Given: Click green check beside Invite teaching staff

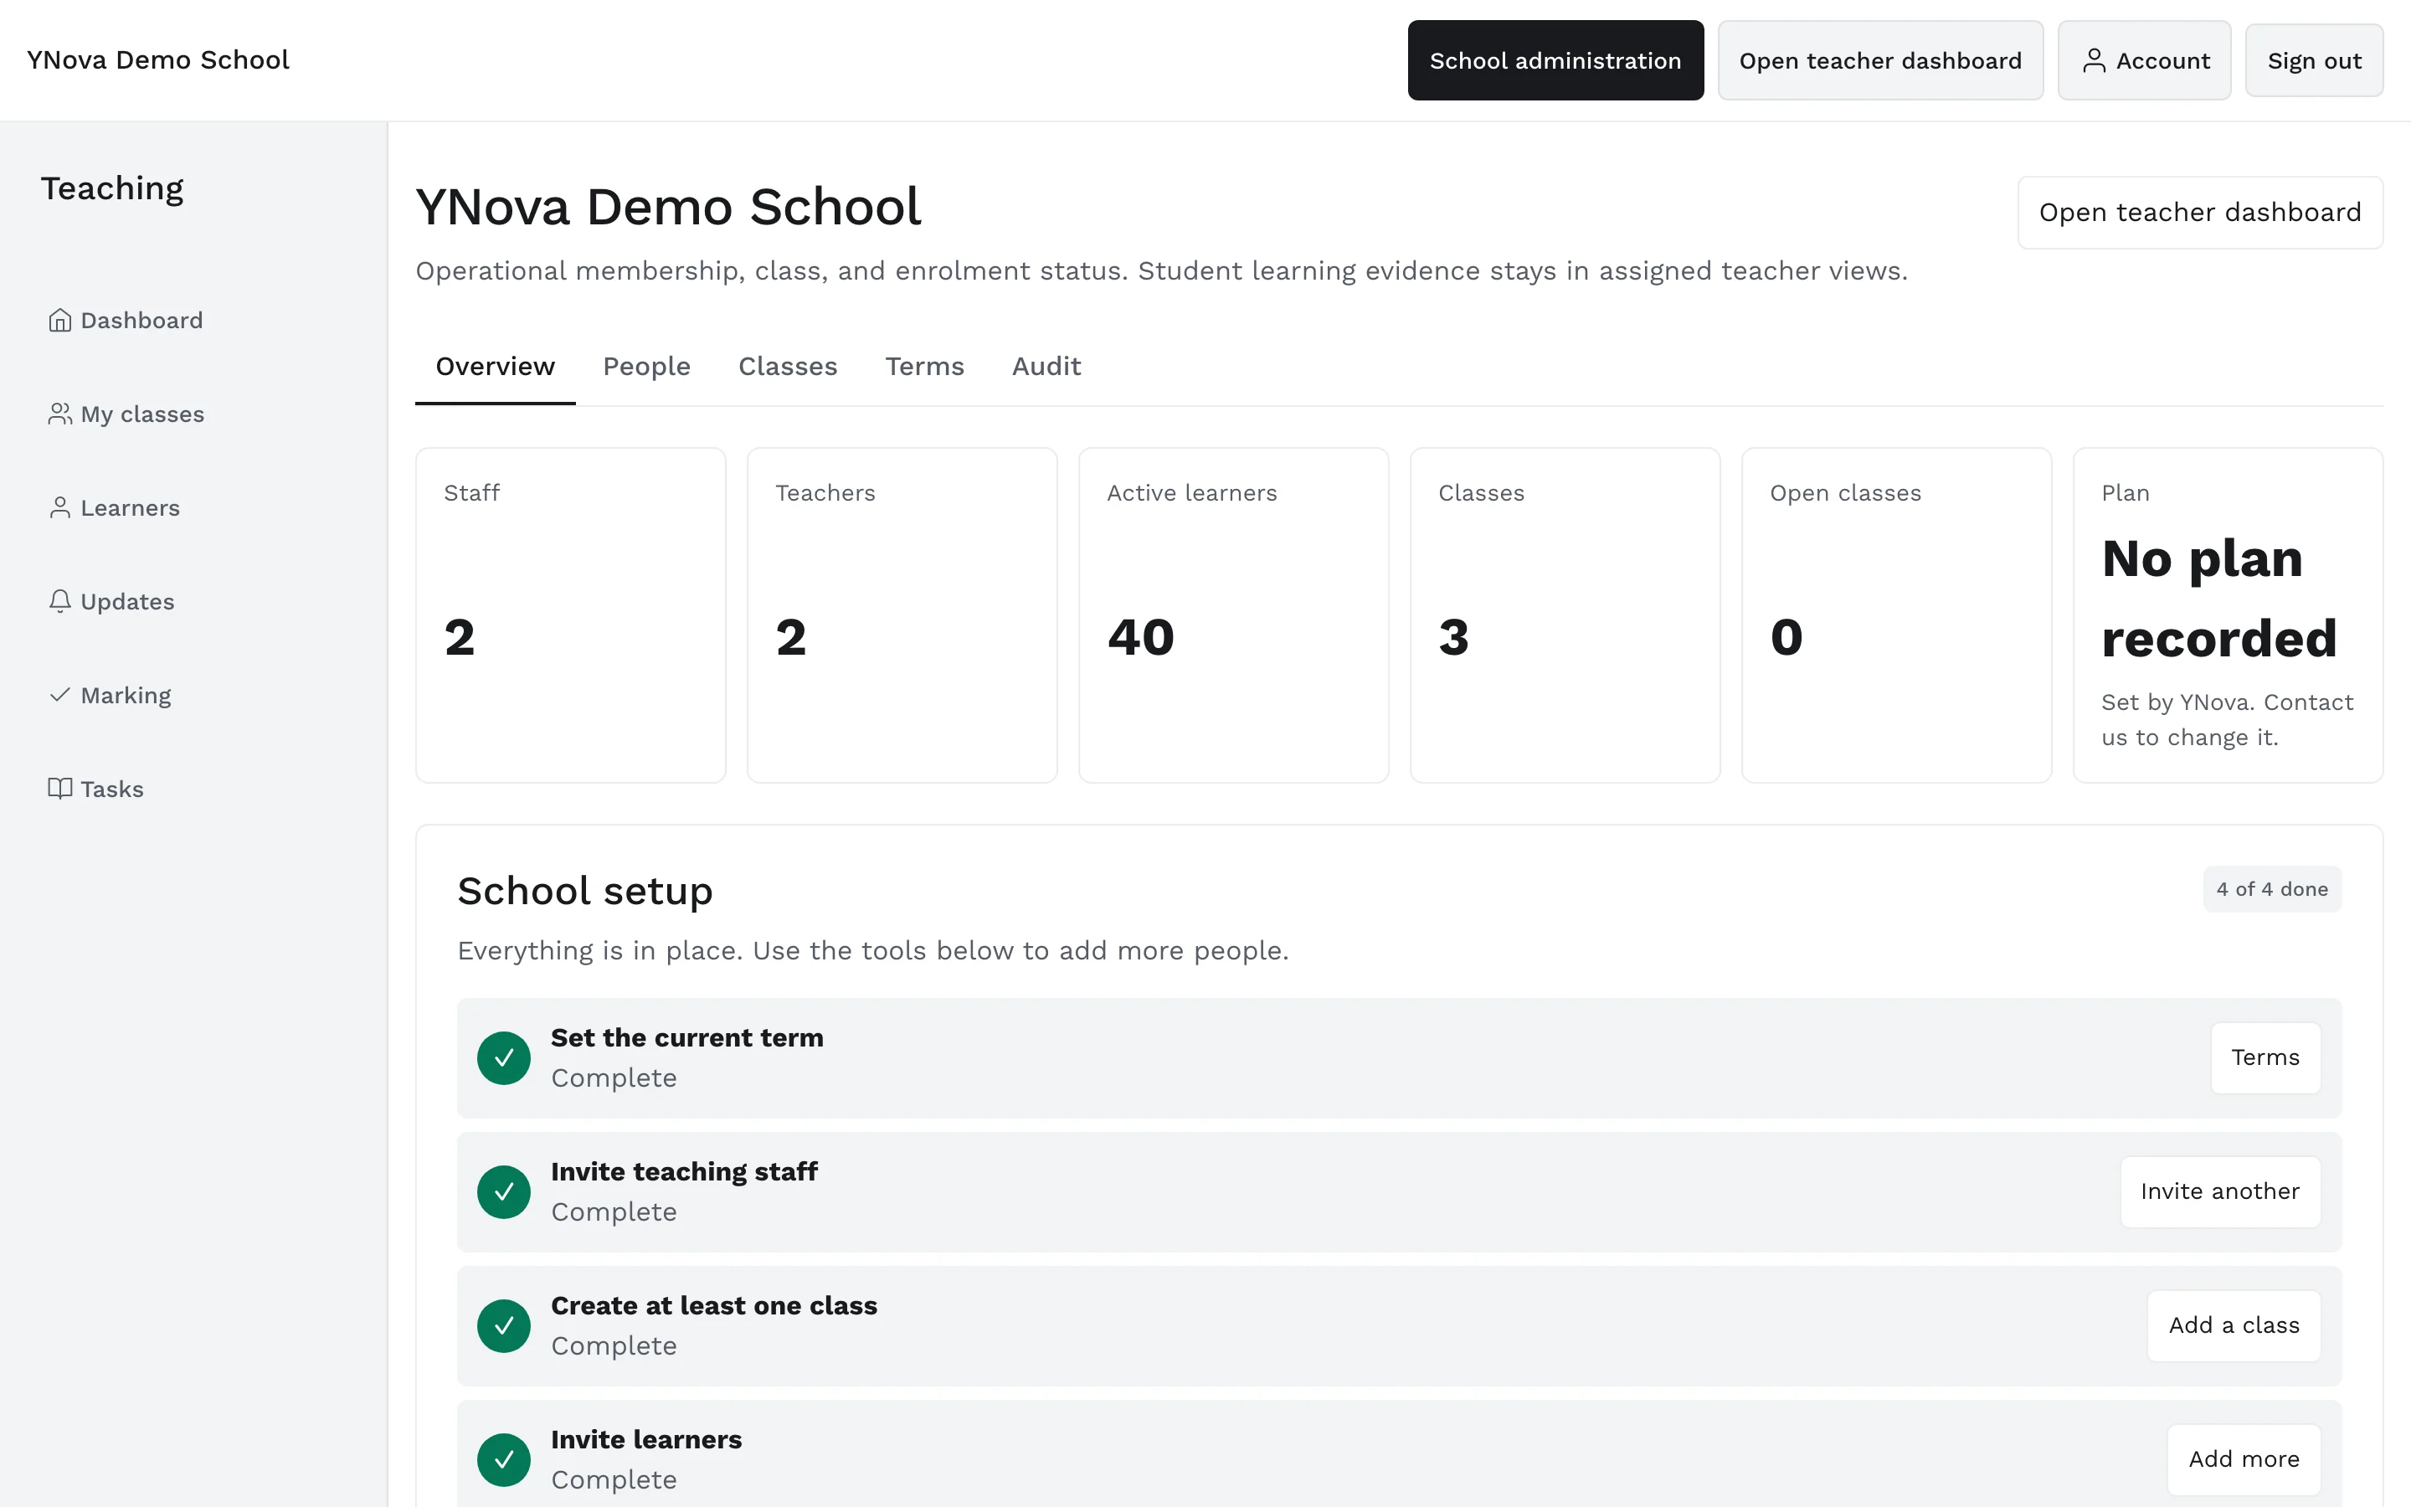Looking at the screenshot, I should (504, 1191).
